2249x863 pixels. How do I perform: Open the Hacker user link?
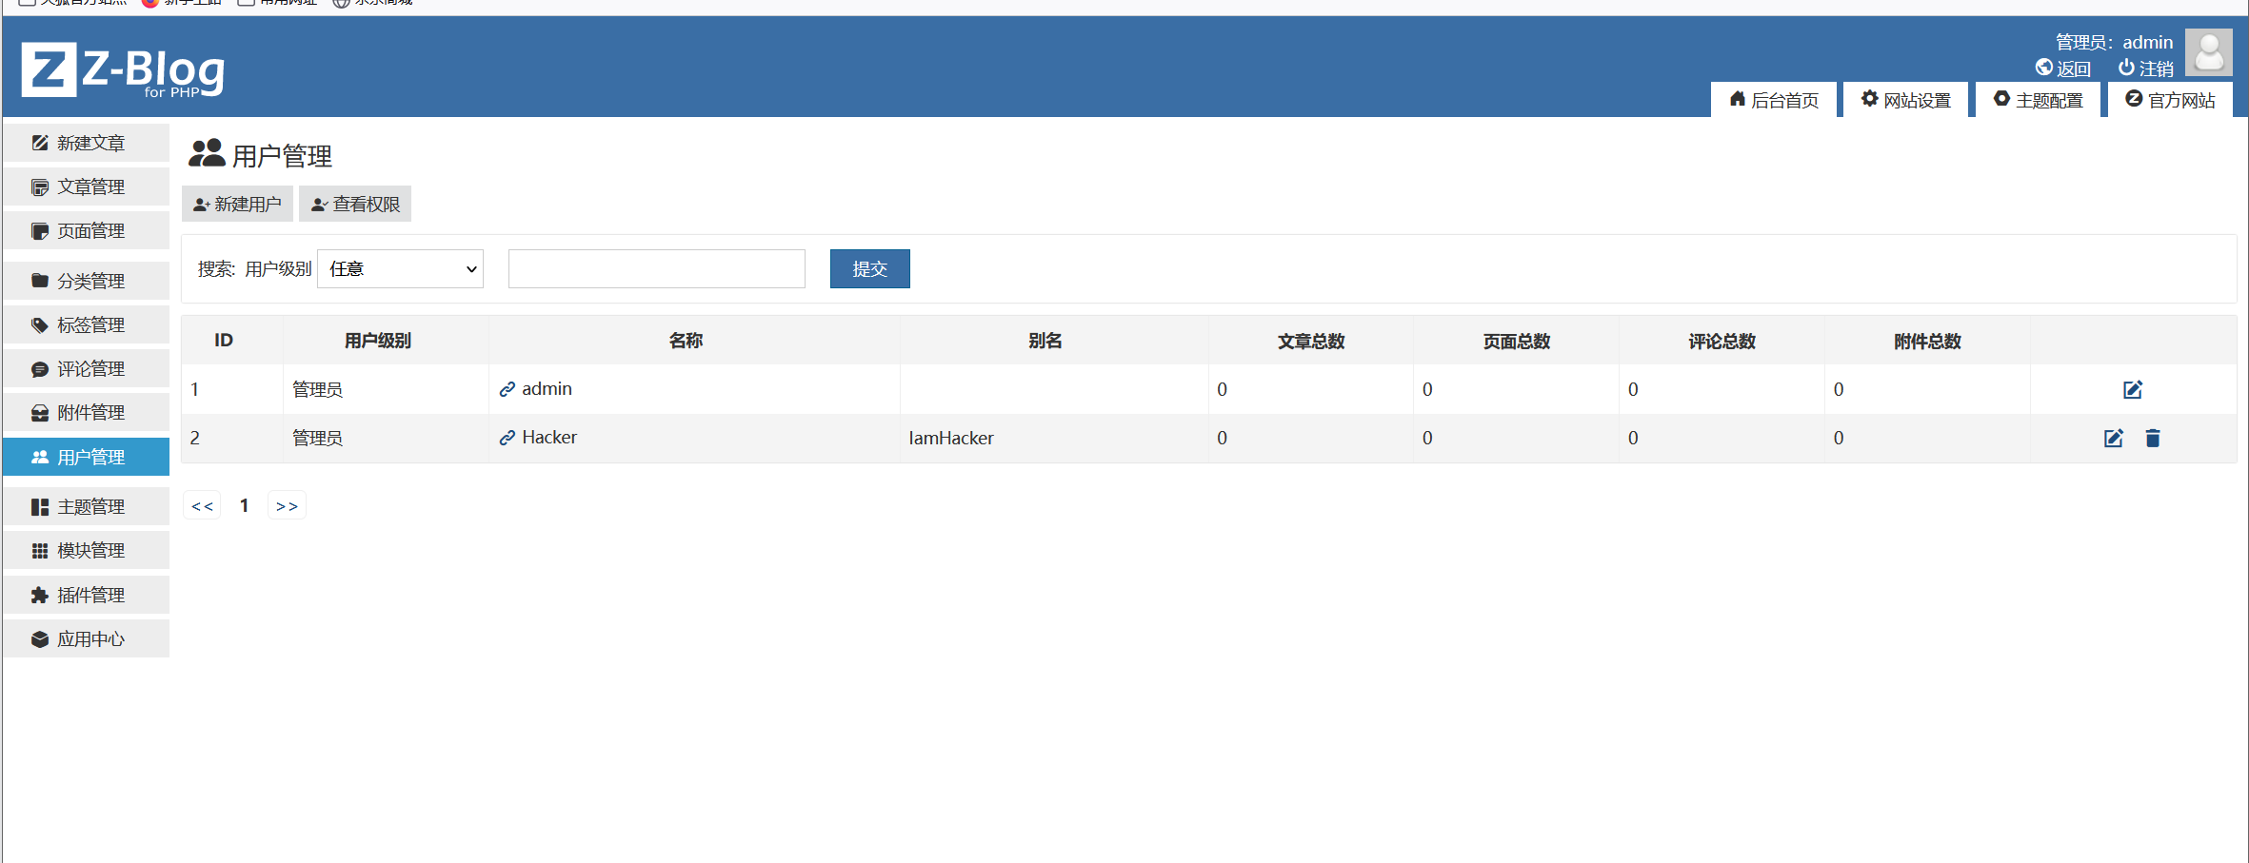(538, 437)
